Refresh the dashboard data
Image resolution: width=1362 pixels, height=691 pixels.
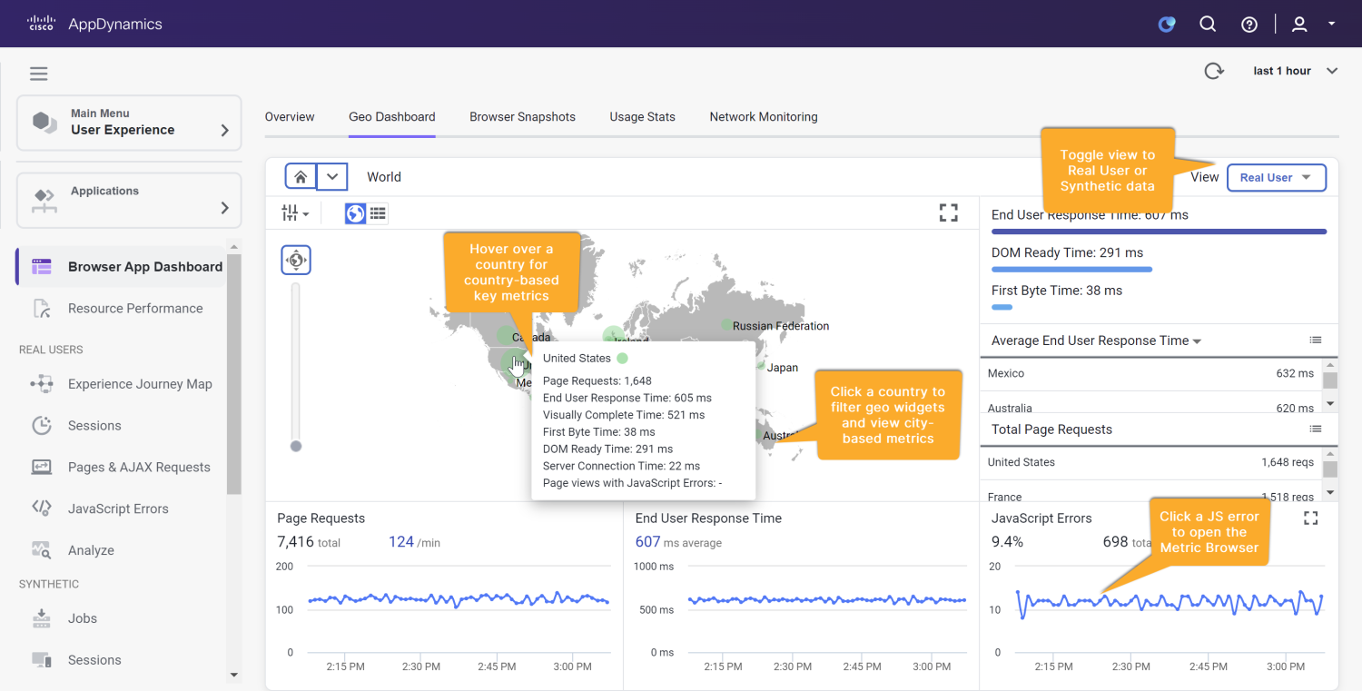[x=1214, y=71]
